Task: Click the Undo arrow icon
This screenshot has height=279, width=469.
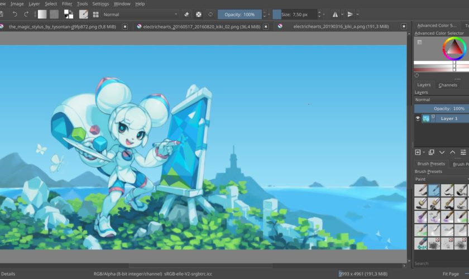Action: (x=15, y=15)
